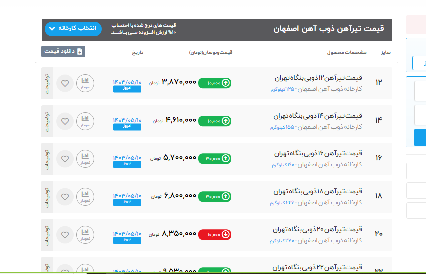Open توضیحات side tab for size 14

47,121
